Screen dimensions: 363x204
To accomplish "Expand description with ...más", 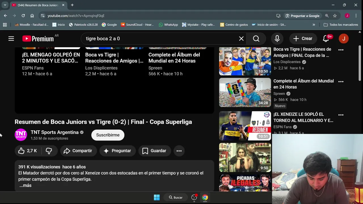I will pos(25,185).
